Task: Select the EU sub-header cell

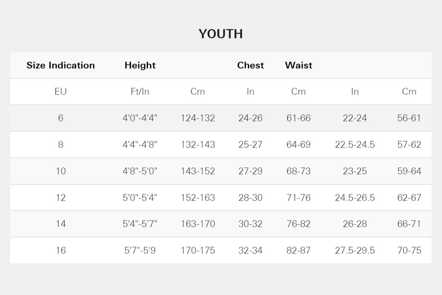Action: pos(61,92)
